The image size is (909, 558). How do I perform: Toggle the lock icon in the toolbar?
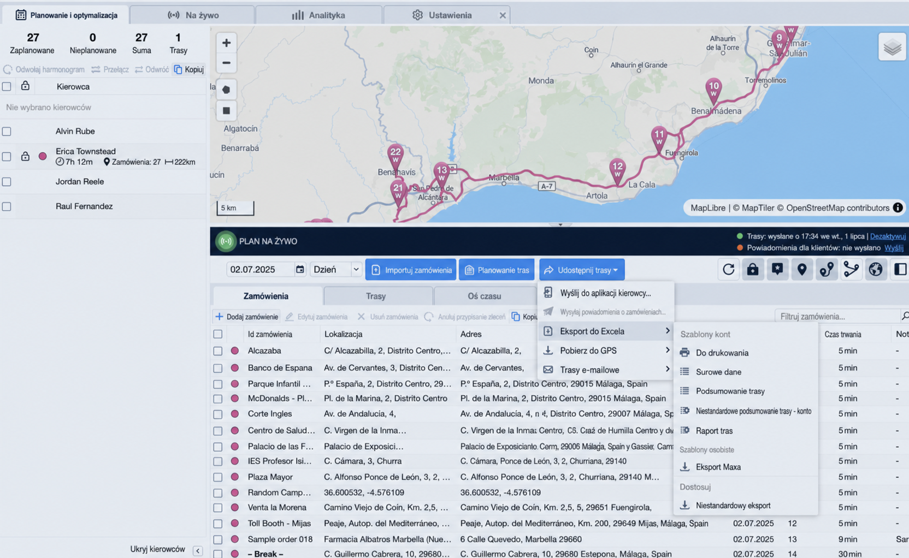click(753, 270)
